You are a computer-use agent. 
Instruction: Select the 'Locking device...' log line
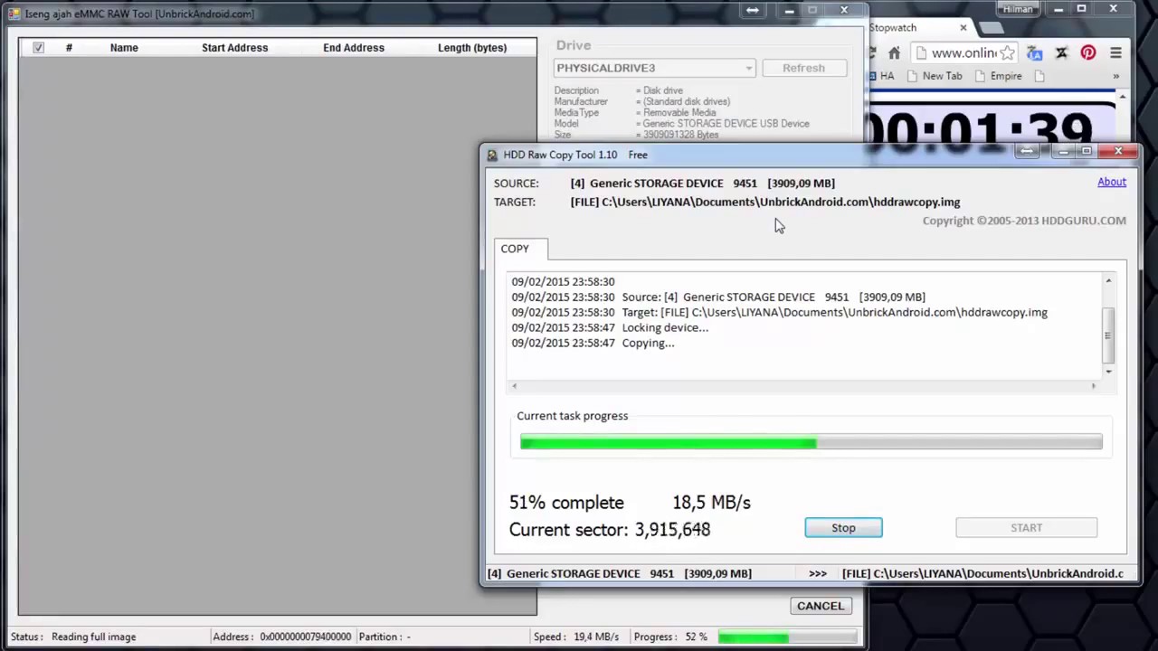(610, 327)
